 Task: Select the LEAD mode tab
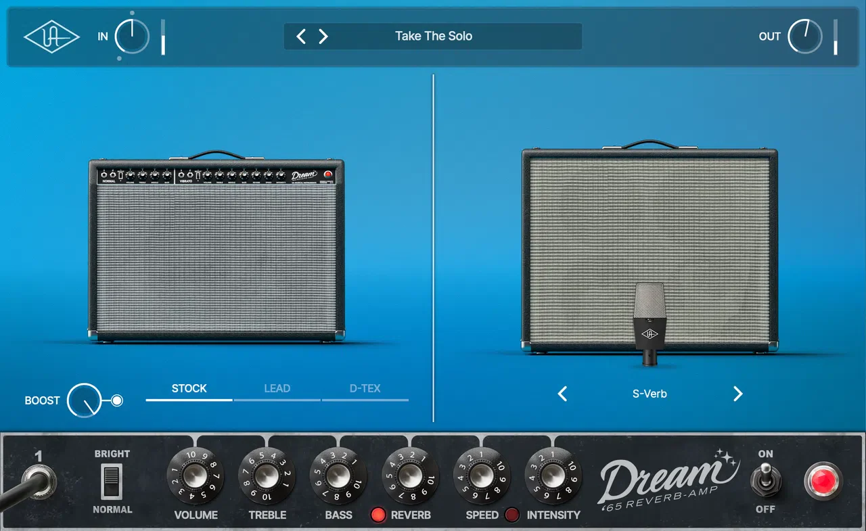pos(277,388)
